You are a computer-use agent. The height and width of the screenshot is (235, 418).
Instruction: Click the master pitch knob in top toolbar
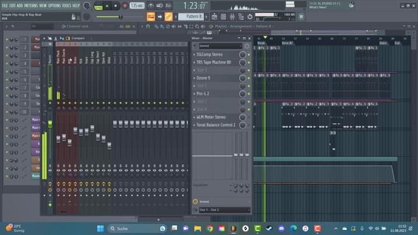pos(87,17)
